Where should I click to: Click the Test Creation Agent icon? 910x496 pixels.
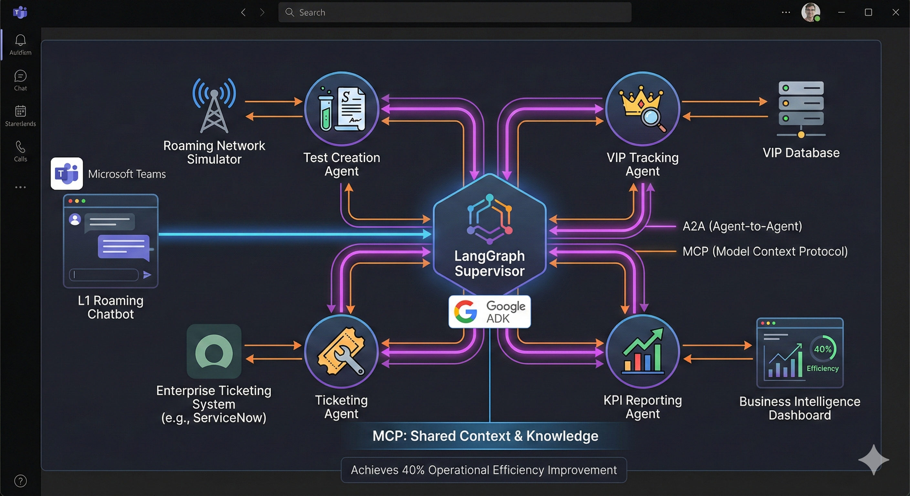tap(341, 109)
